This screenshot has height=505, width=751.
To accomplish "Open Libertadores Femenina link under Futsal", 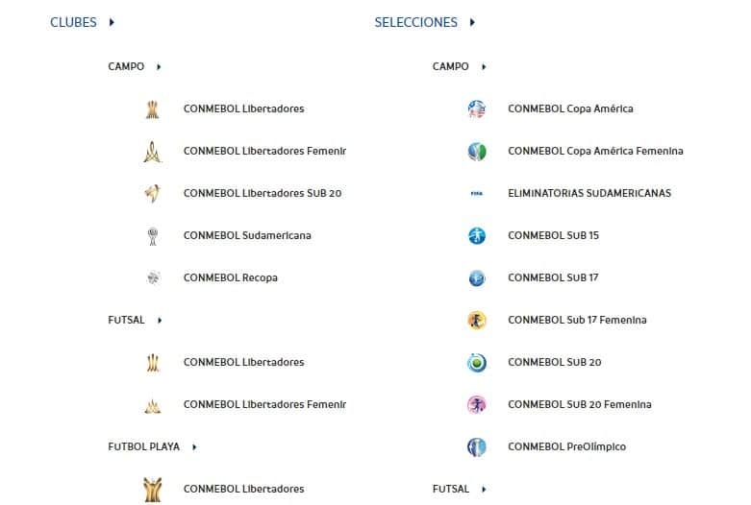I will (264, 404).
